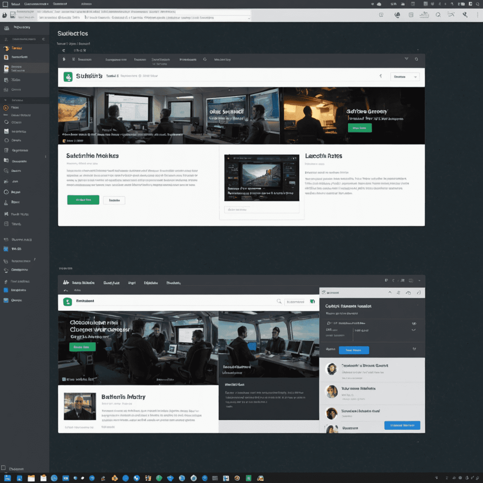This screenshot has height=483, width=483.
Task: Open the dropdown at the right of the "Suhteiin's" header
Action: [x=405, y=77]
